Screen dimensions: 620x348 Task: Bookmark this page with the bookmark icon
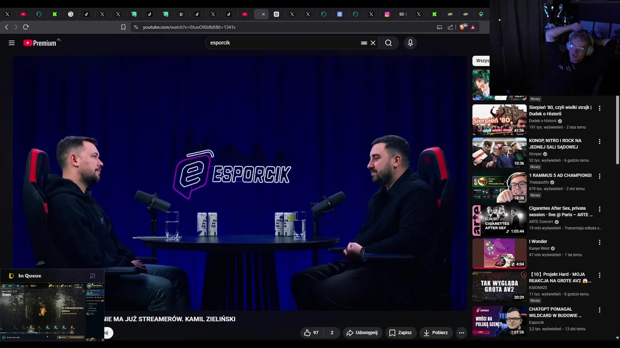[123, 27]
